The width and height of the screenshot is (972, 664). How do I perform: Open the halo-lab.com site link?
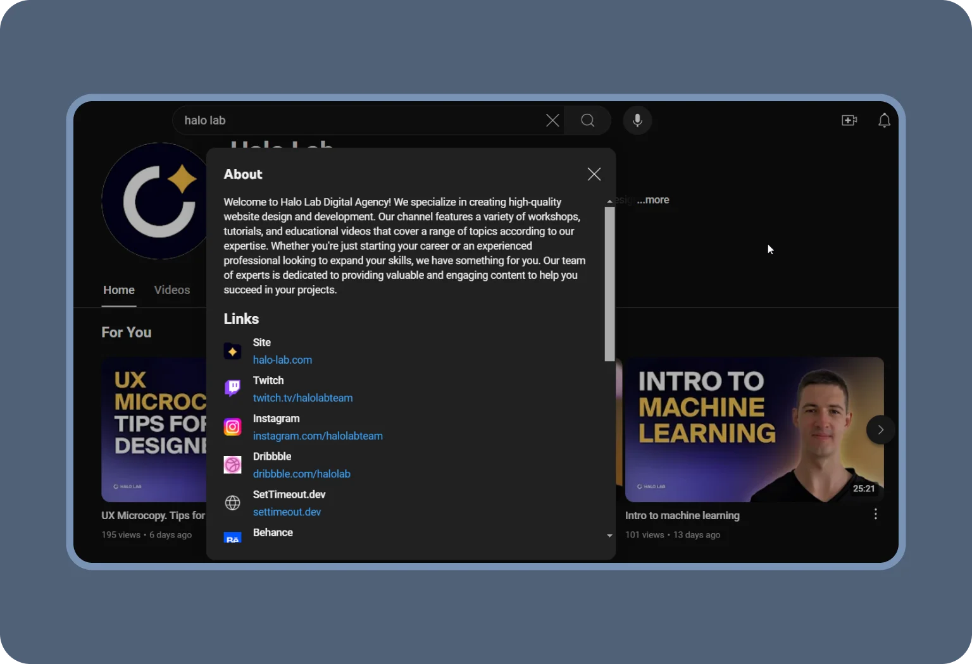282,360
